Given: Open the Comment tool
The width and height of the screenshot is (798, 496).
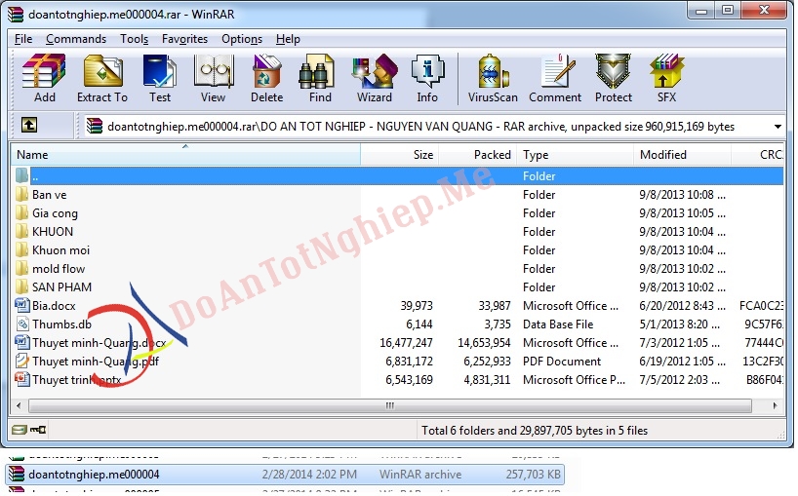Looking at the screenshot, I should point(555,78).
